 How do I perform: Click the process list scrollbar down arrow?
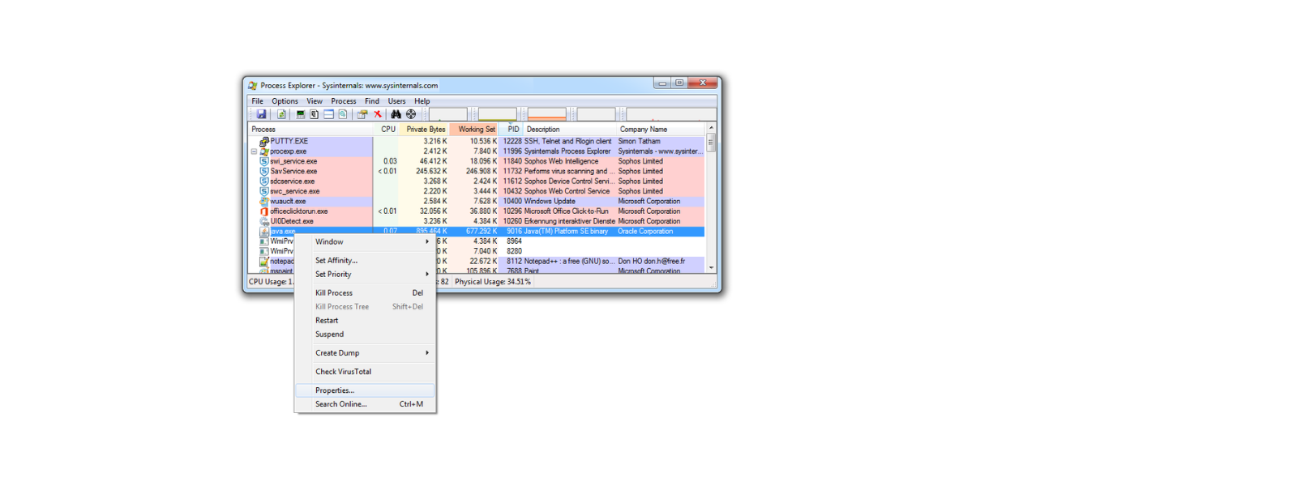711,267
